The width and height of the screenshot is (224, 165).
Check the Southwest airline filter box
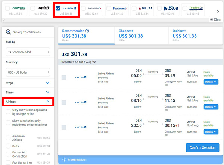tap(109, 9)
